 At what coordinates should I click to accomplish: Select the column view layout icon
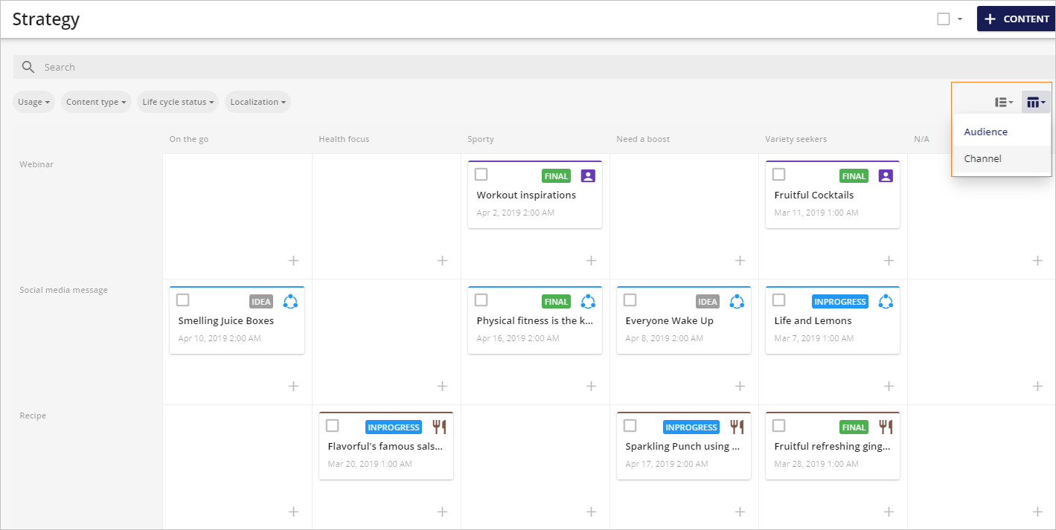pos(1035,102)
